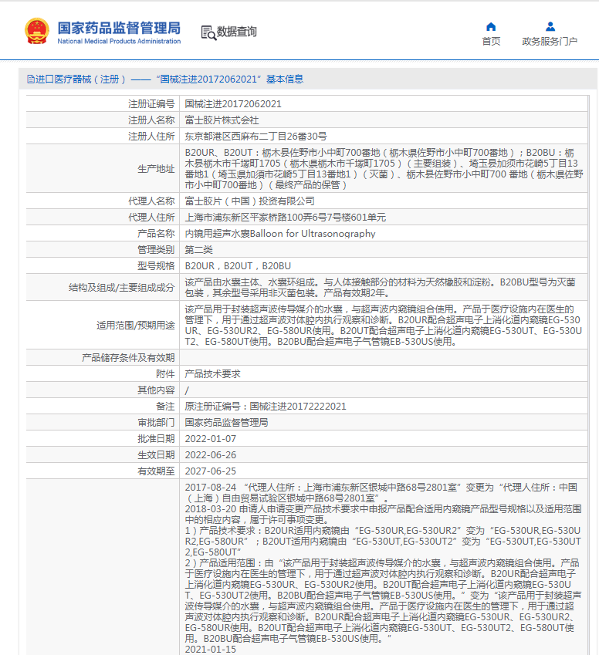Screen dimensions: 599x655
Task: Click the 国家药品监督管理局 header title
Action: point(119,28)
